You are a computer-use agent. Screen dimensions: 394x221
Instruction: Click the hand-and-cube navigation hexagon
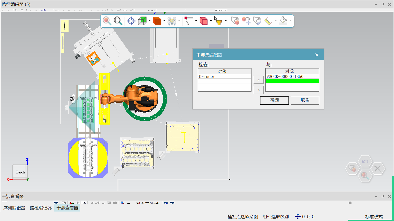(x=352, y=168)
